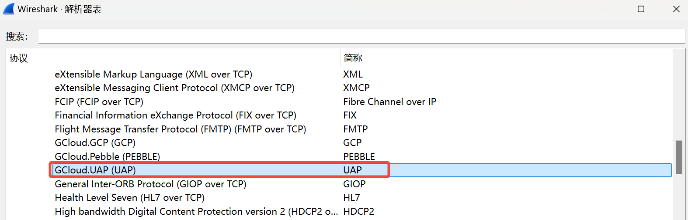Click the 协议 column header

(19, 58)
